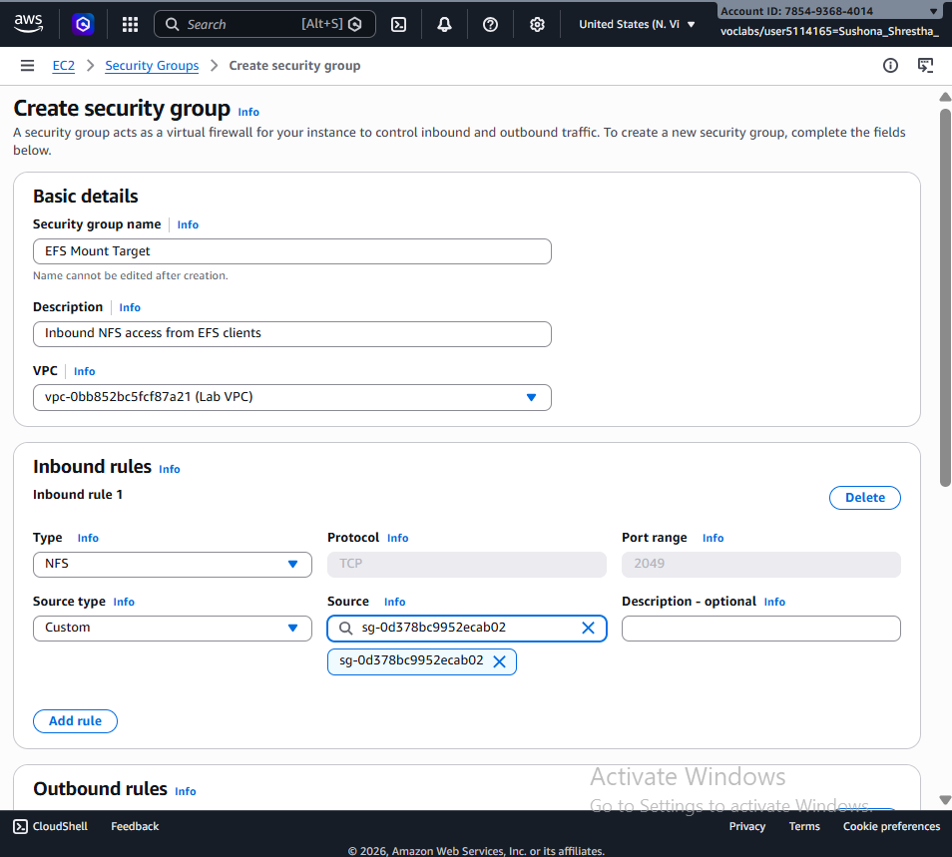The image size is (952, 857).
Task: Open Info next to the Protocol label
Action: click(x=398, y=539)
